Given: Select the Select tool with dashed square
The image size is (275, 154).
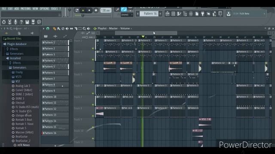Looking at the screenshot, I should 80,29.
